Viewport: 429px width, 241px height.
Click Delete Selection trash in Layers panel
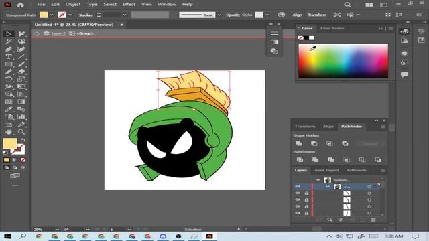point(373,220)
